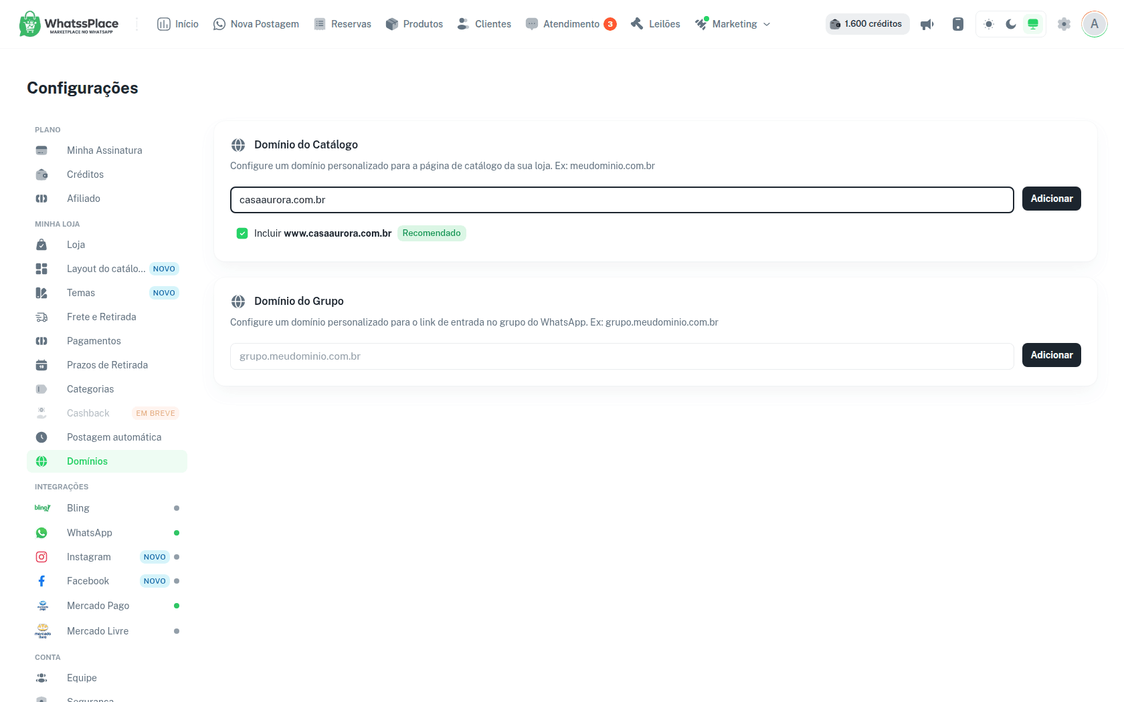This screenshot has height=702, width=1124.
Task: Click the mobile device icon in header
Action: 958,24
